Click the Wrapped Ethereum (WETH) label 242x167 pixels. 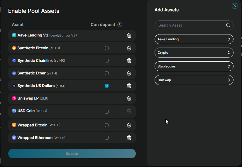click(x=41, y=138)
